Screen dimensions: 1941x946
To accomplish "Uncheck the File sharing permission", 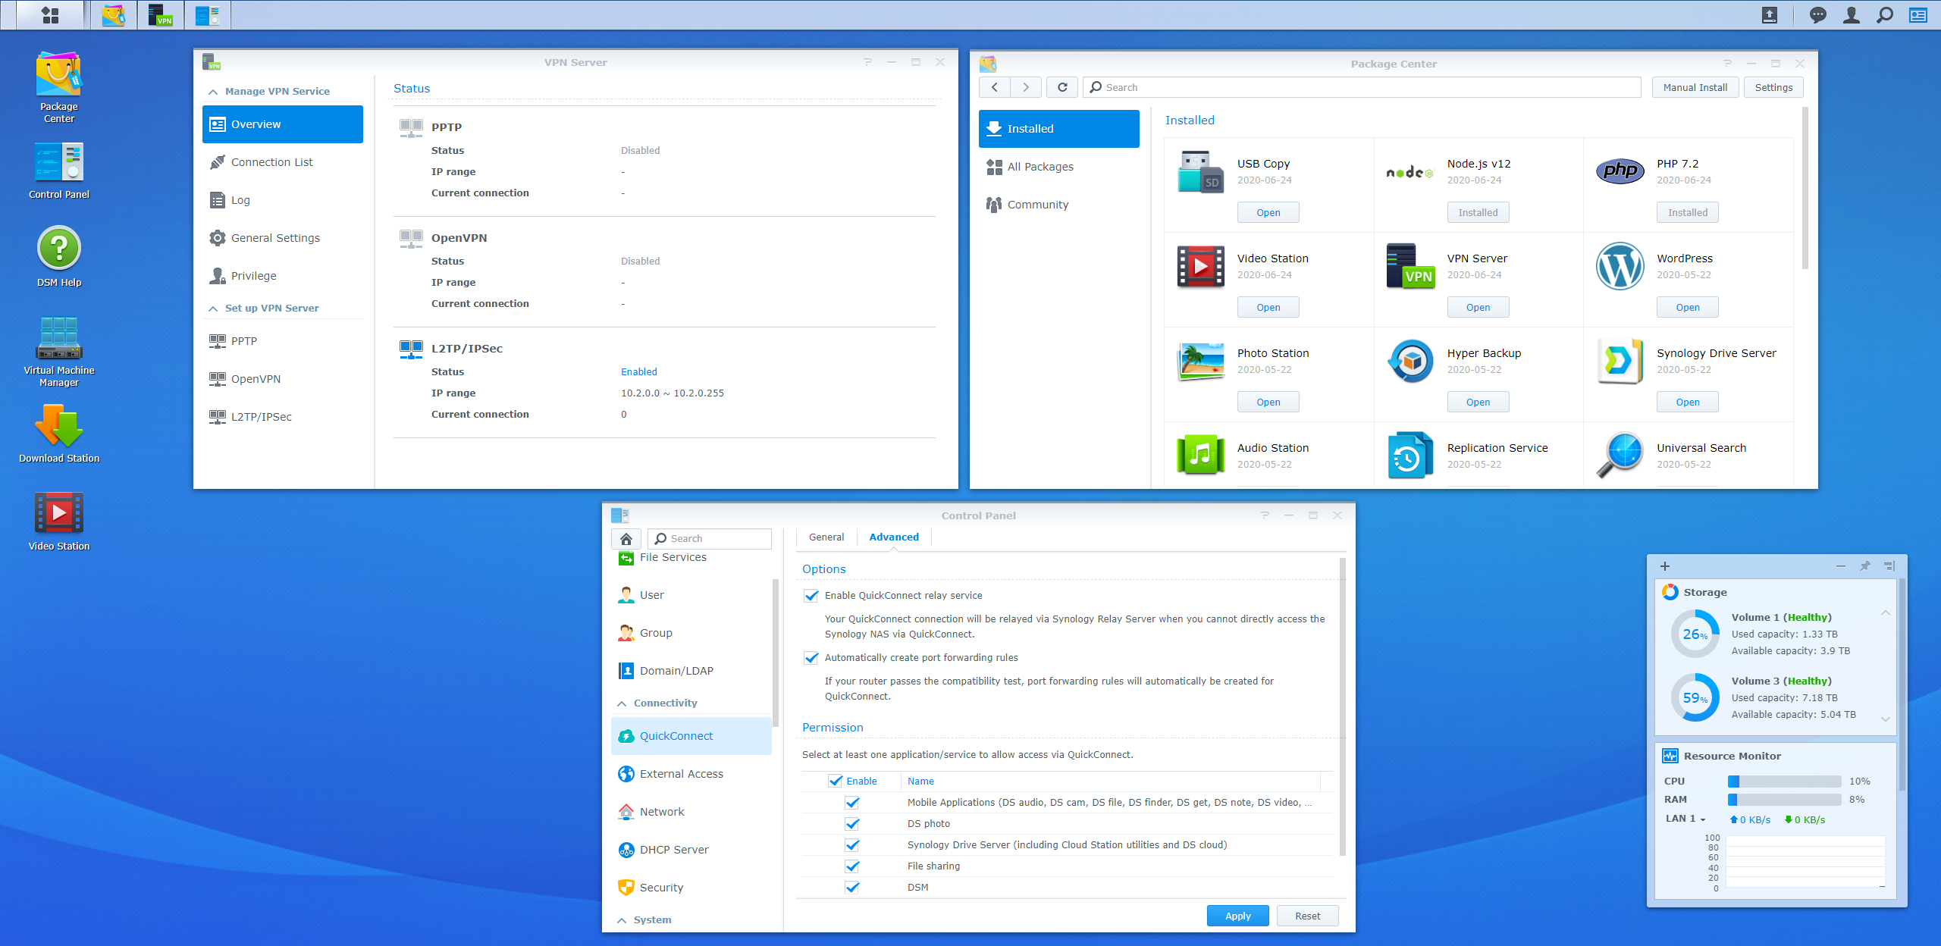I will click(x=852, y=866).
